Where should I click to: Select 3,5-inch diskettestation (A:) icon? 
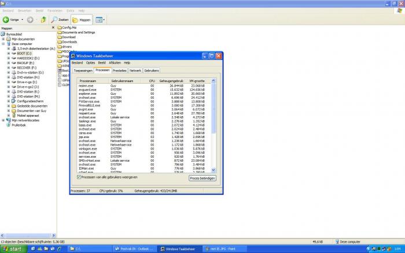click(x=14, y=49)
